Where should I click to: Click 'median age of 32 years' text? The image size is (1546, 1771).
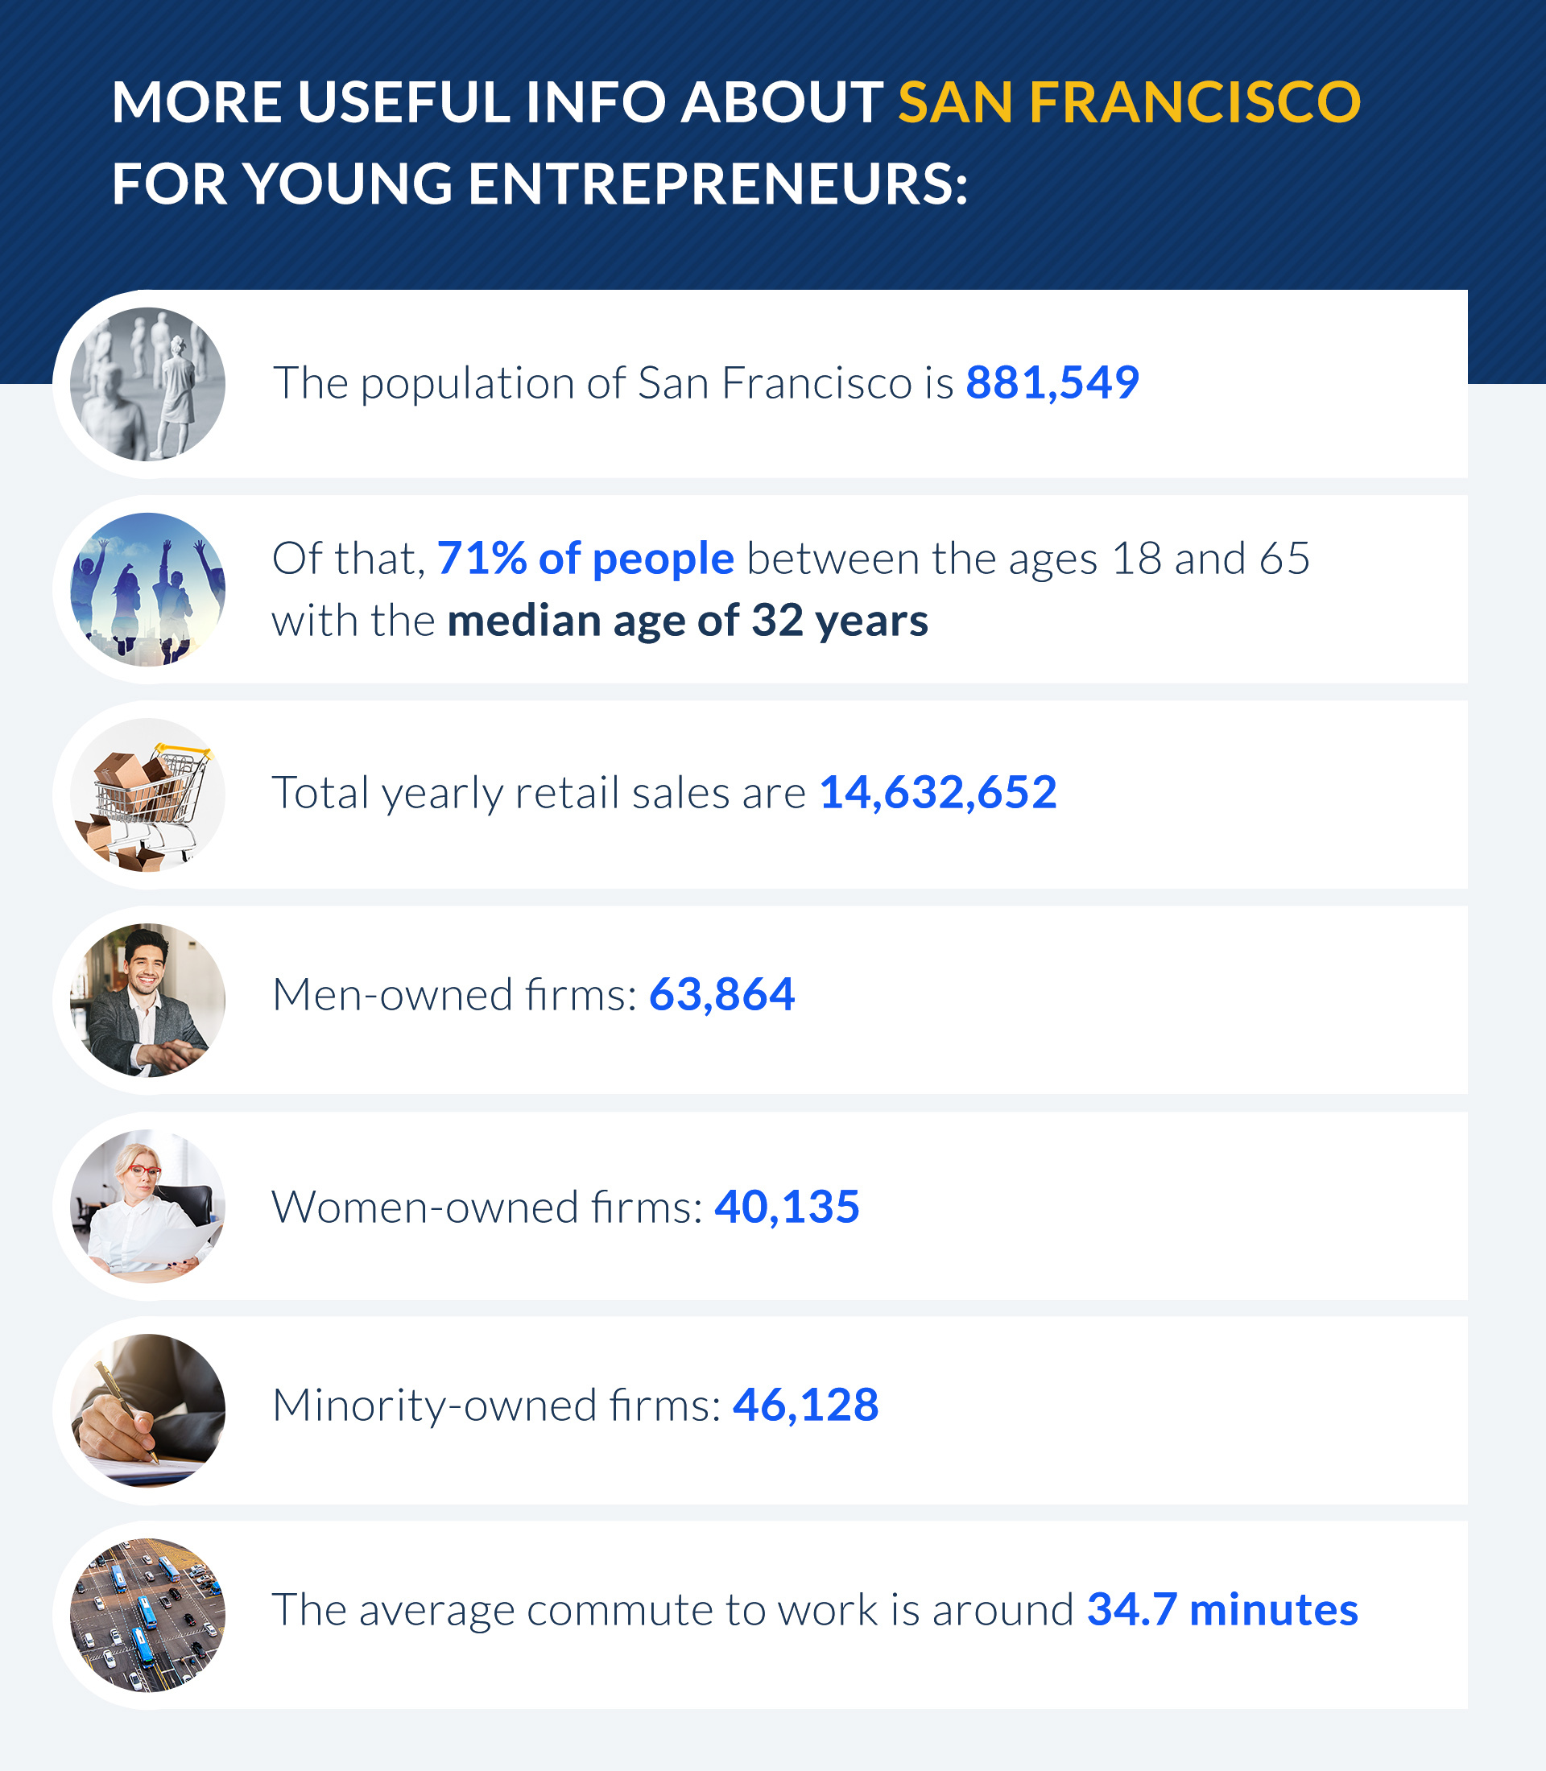688,620
